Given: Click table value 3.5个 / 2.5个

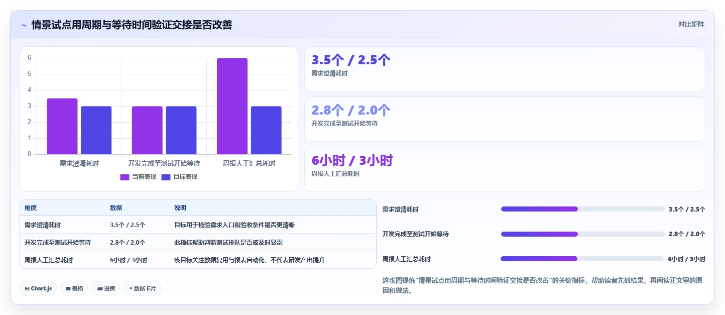Looking at the screenshot, I should (x=128, y=225).
